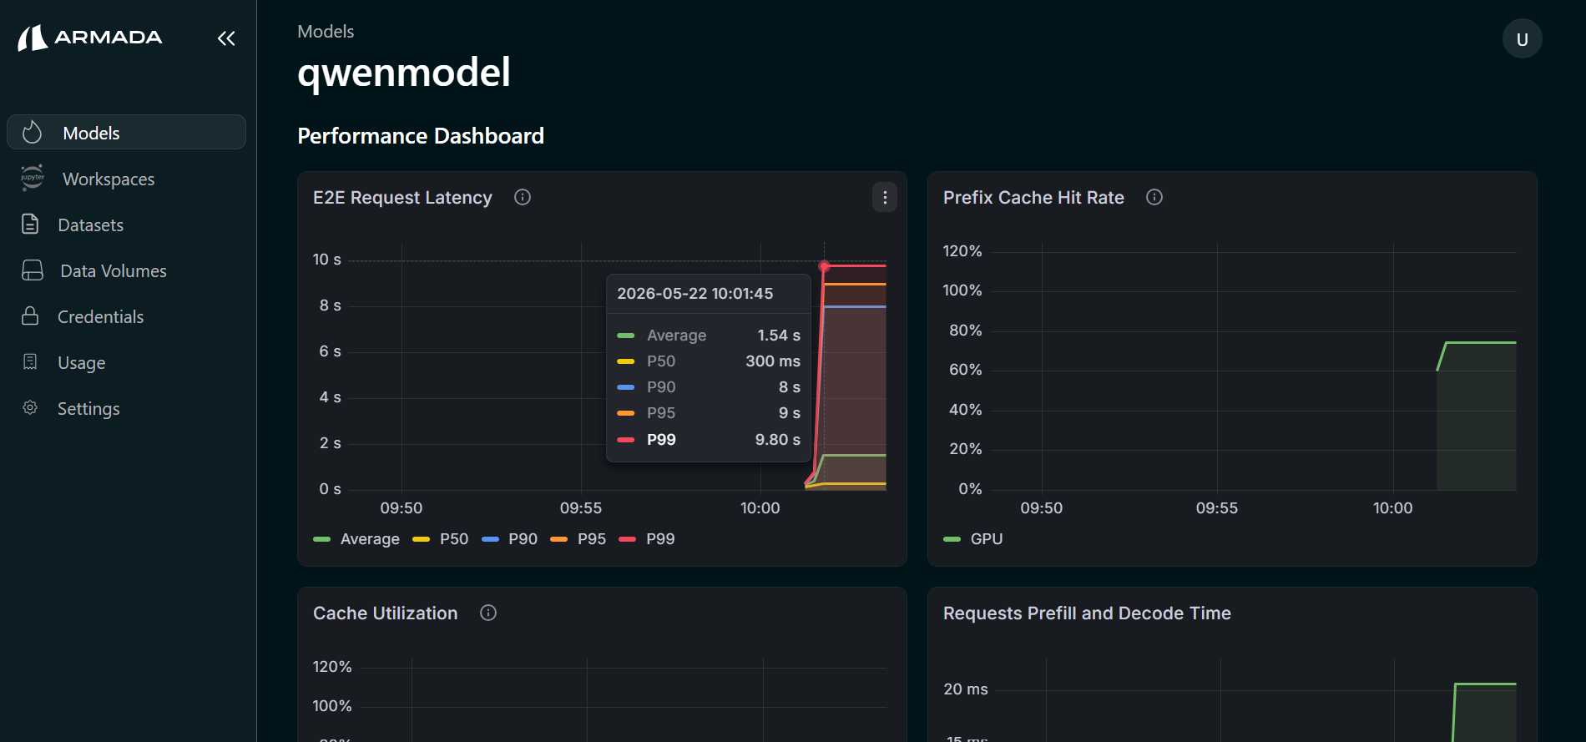Click the 10:00 tick on latency chart

760,507
